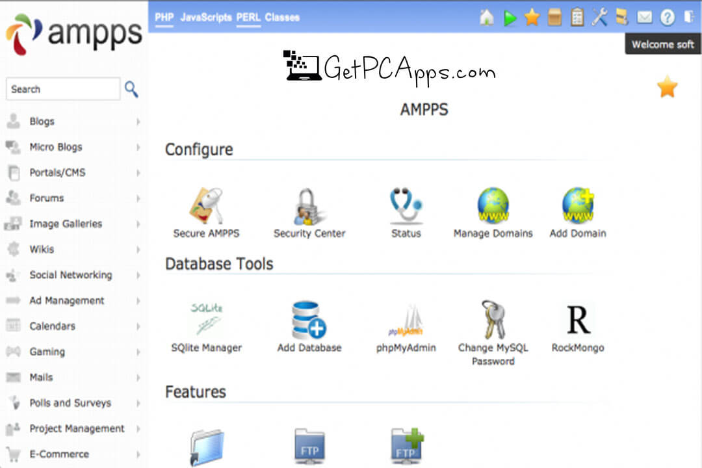
Task: Expand the Portals/CMS arrow
Action: point(138,172)
